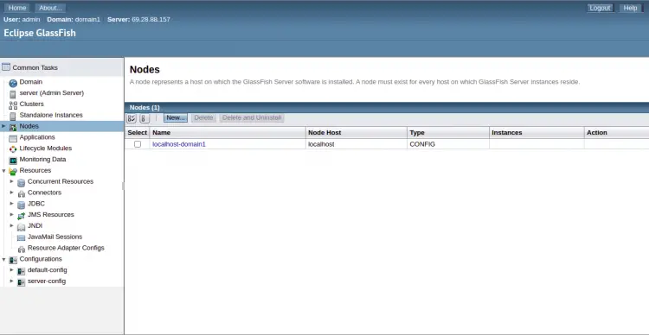
Task: Collapse the Resources tree node
Action: point(3,171)
